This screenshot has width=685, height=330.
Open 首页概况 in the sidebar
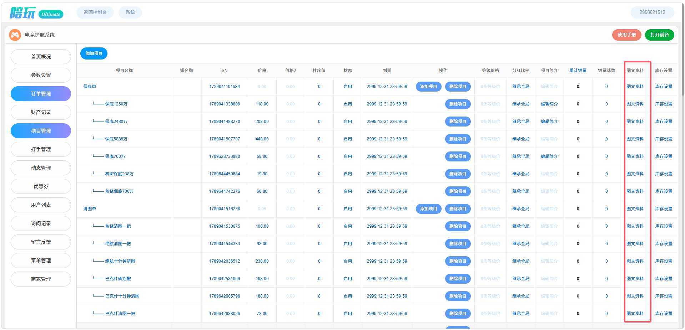pos(41,57)
